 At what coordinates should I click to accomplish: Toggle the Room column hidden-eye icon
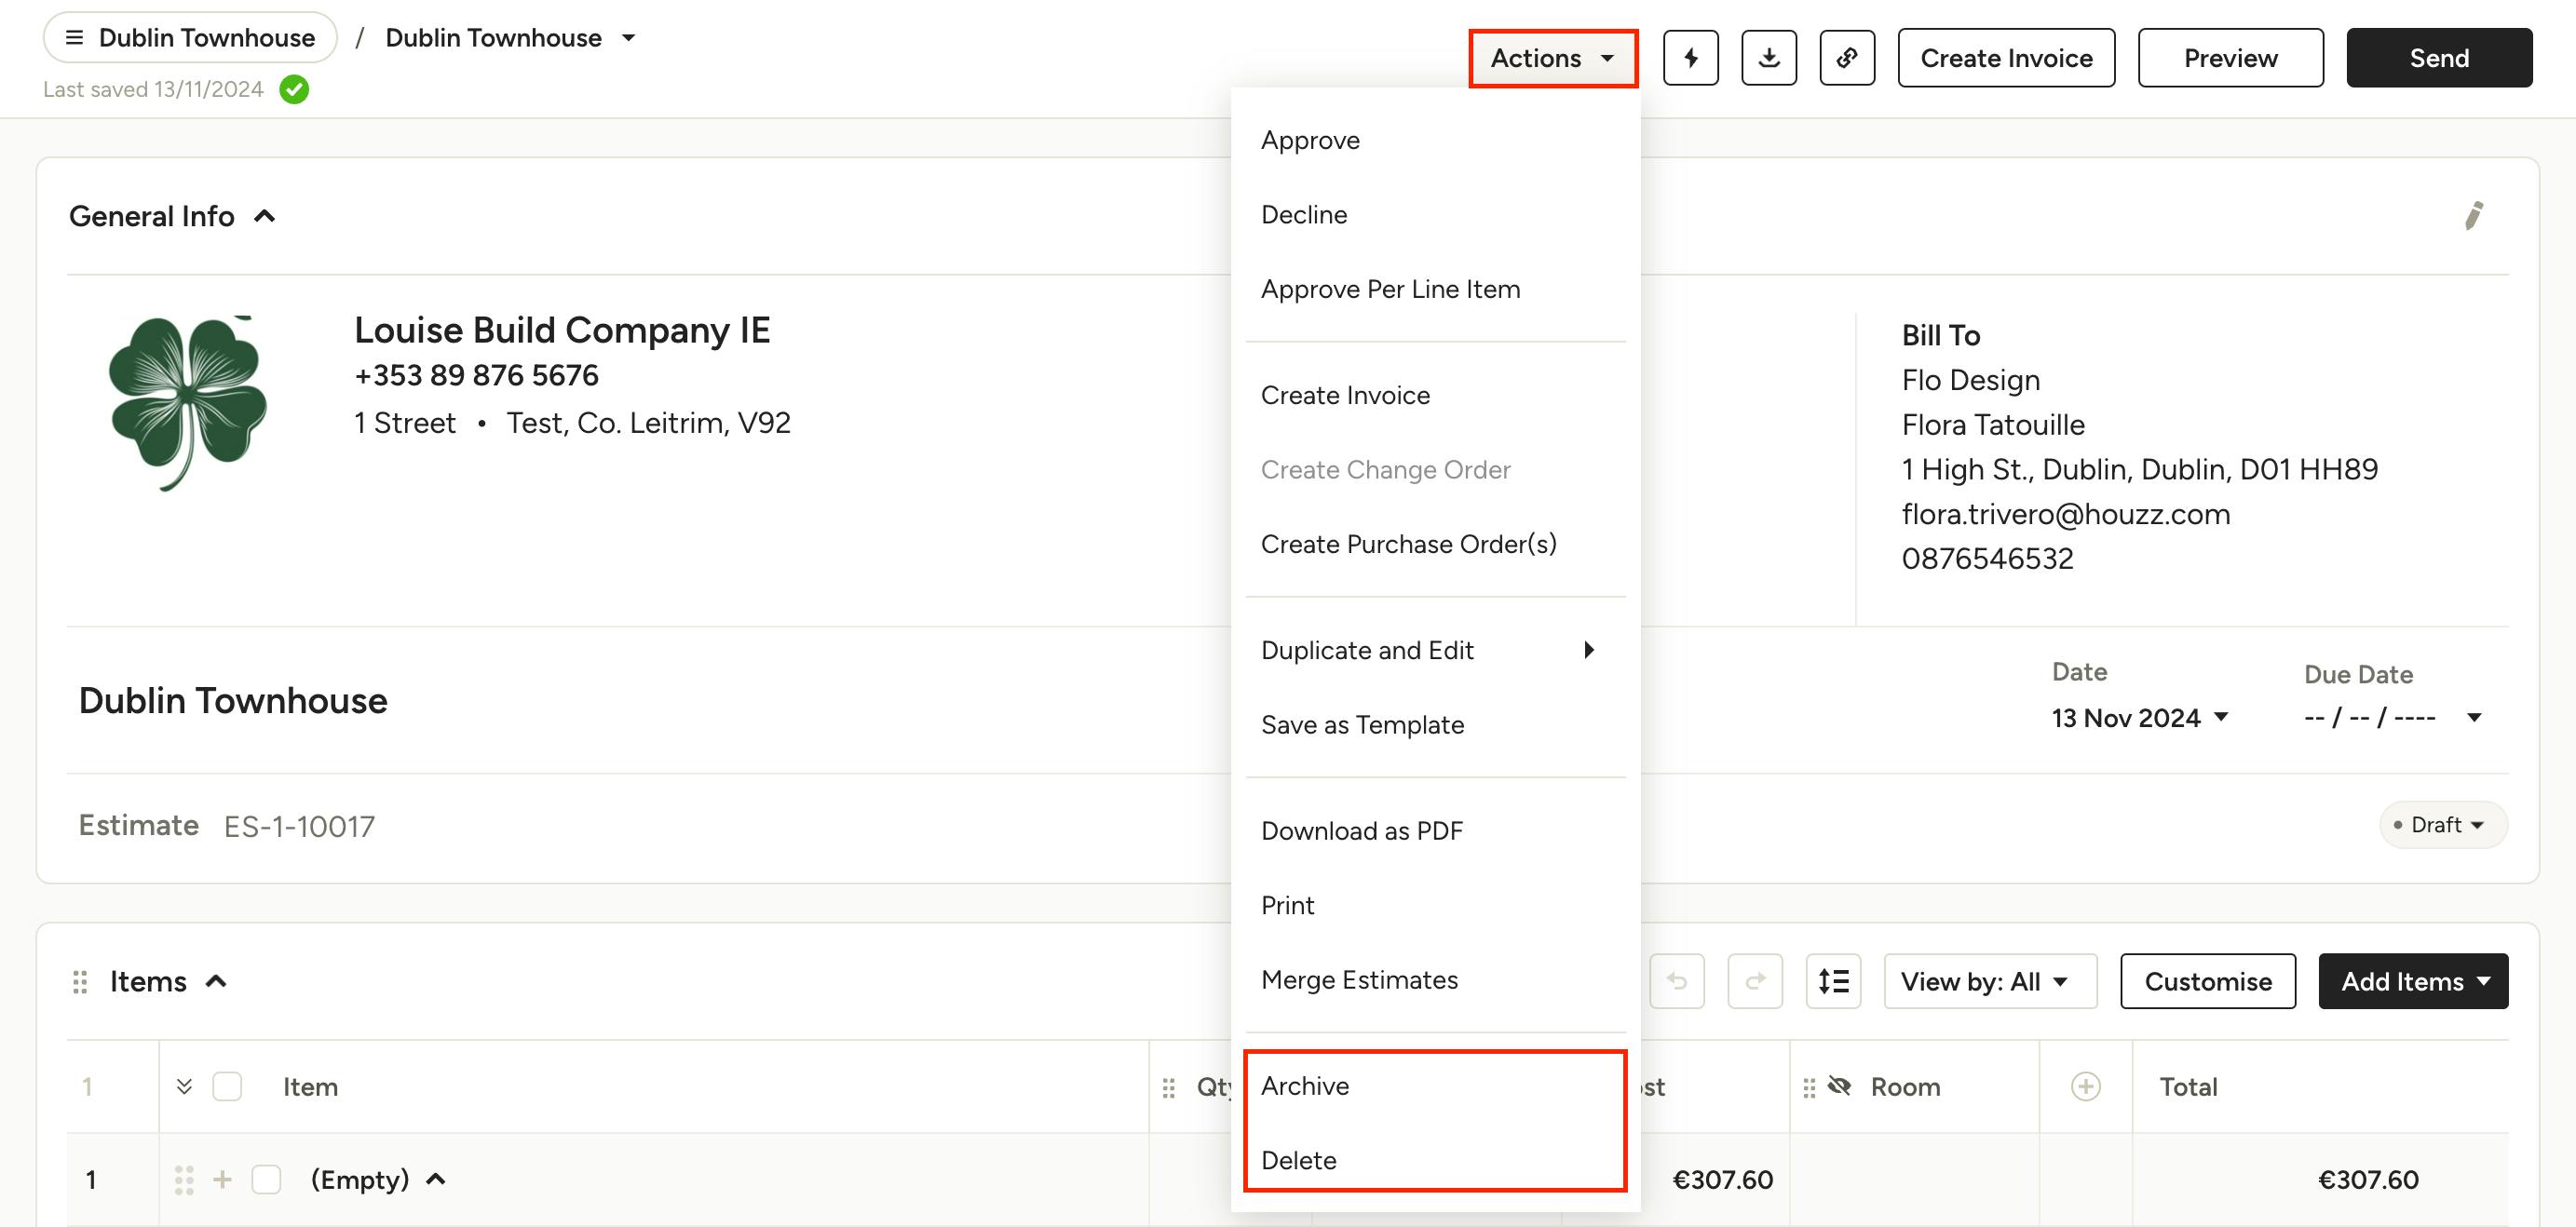[1839, 1086]
